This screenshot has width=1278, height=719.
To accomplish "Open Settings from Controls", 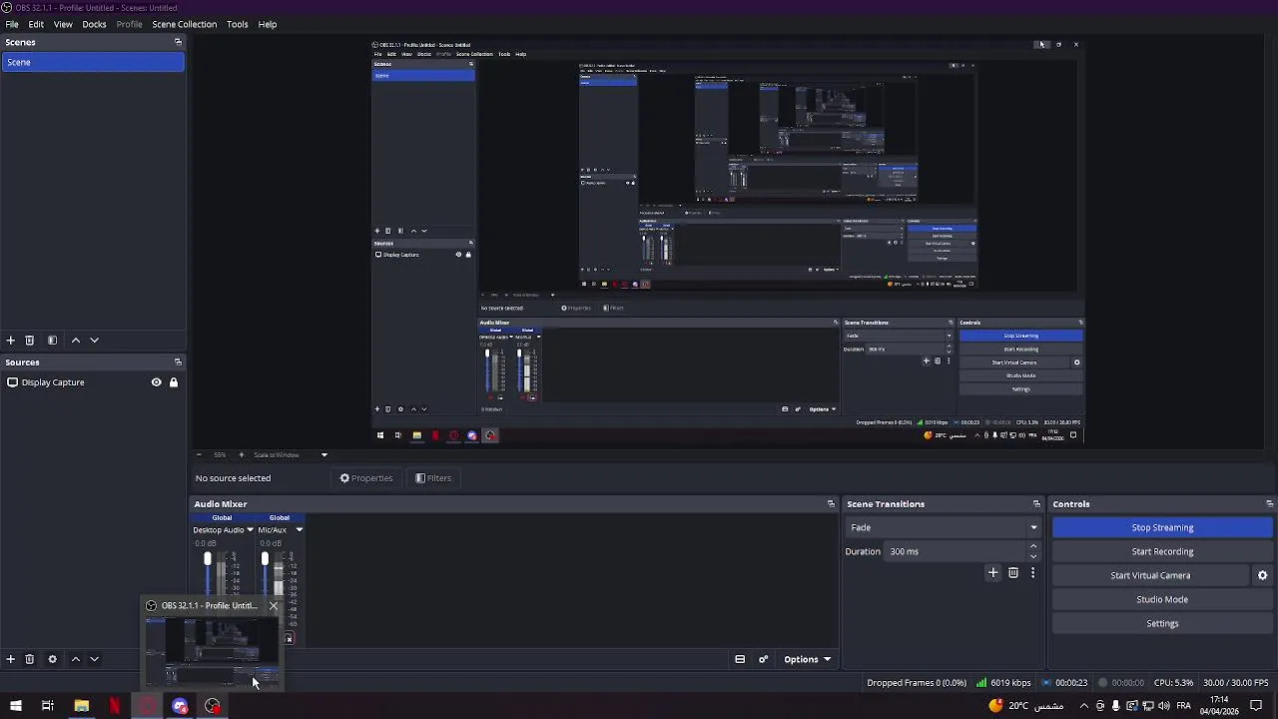I will click(1162, 623).
